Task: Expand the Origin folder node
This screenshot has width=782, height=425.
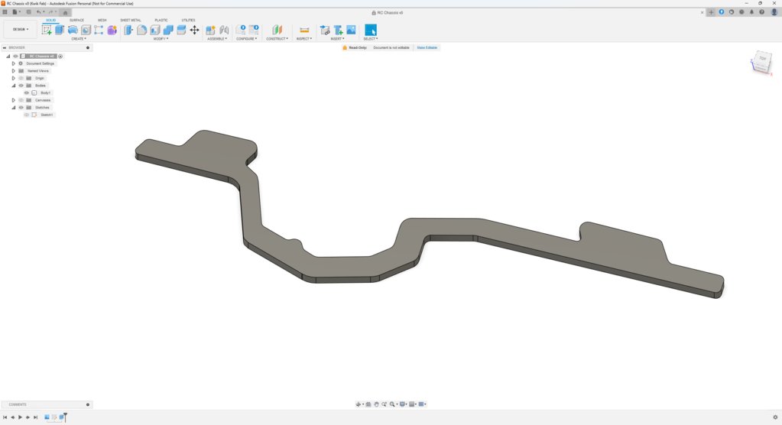Action: (14, 78)
